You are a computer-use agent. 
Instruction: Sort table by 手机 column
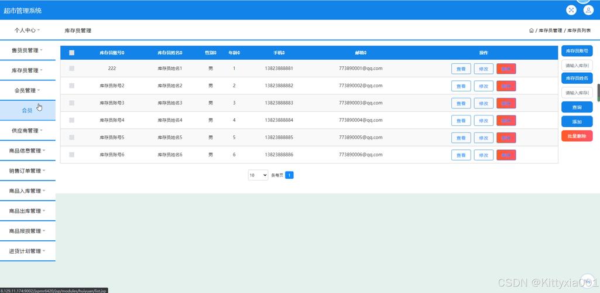click(x=279, y=53)
